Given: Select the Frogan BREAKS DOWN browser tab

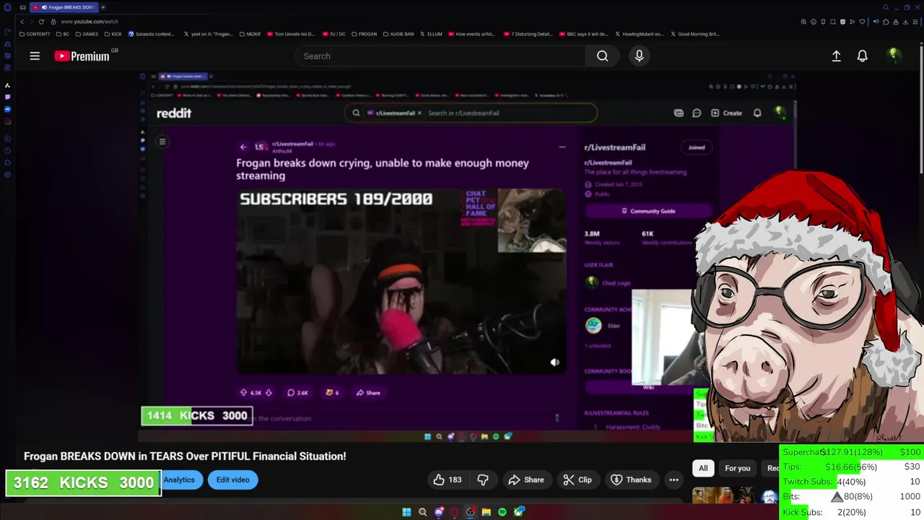Looking at the screenshot, I should point(64,7).
